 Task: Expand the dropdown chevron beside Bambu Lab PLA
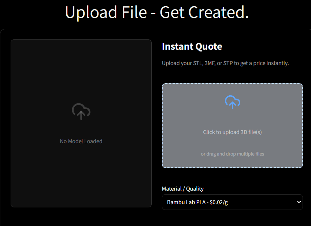299,202
